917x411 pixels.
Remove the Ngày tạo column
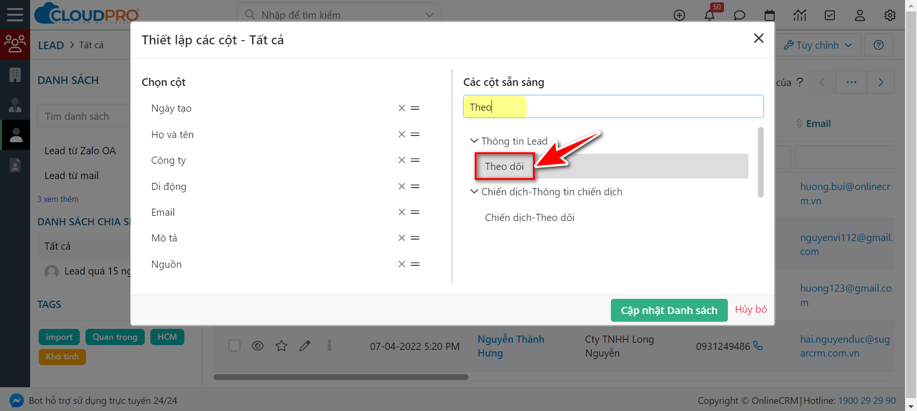(x=402, y=108)
